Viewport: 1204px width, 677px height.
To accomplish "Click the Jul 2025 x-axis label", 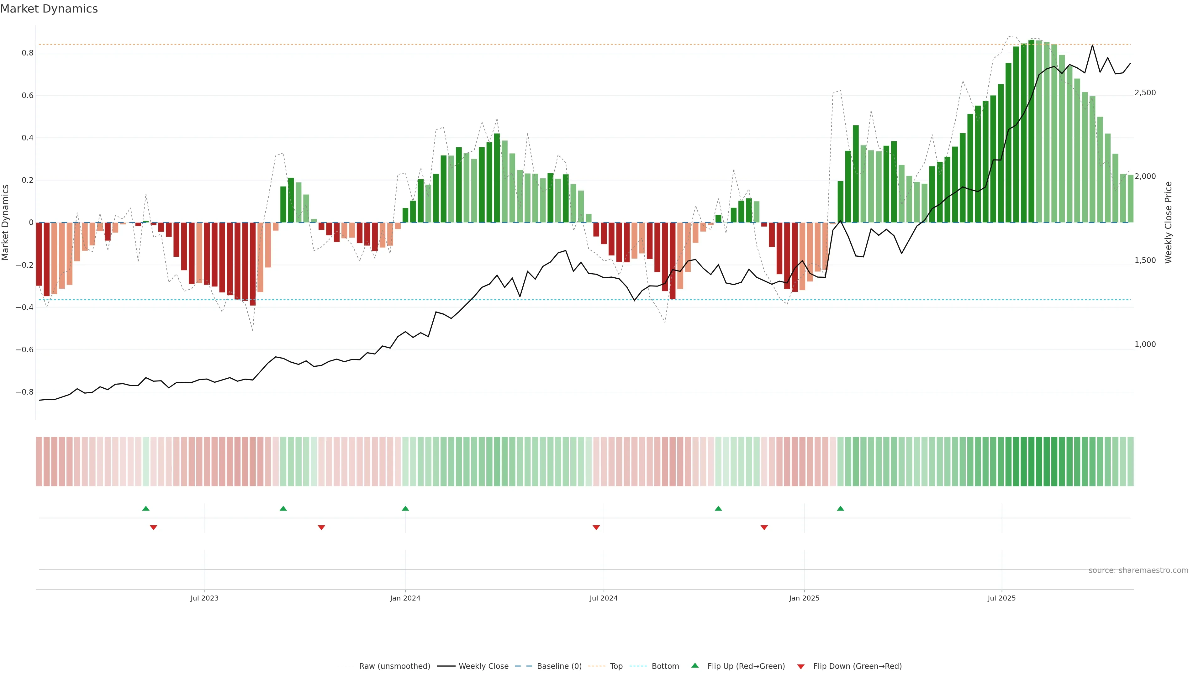I will [x=1002, y=598].
